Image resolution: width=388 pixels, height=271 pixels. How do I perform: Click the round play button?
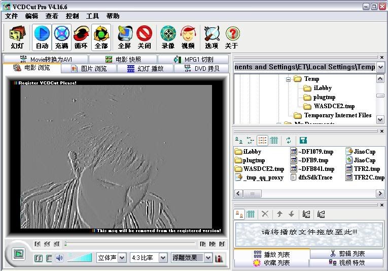pyautogui.click(x=19, y=254)
